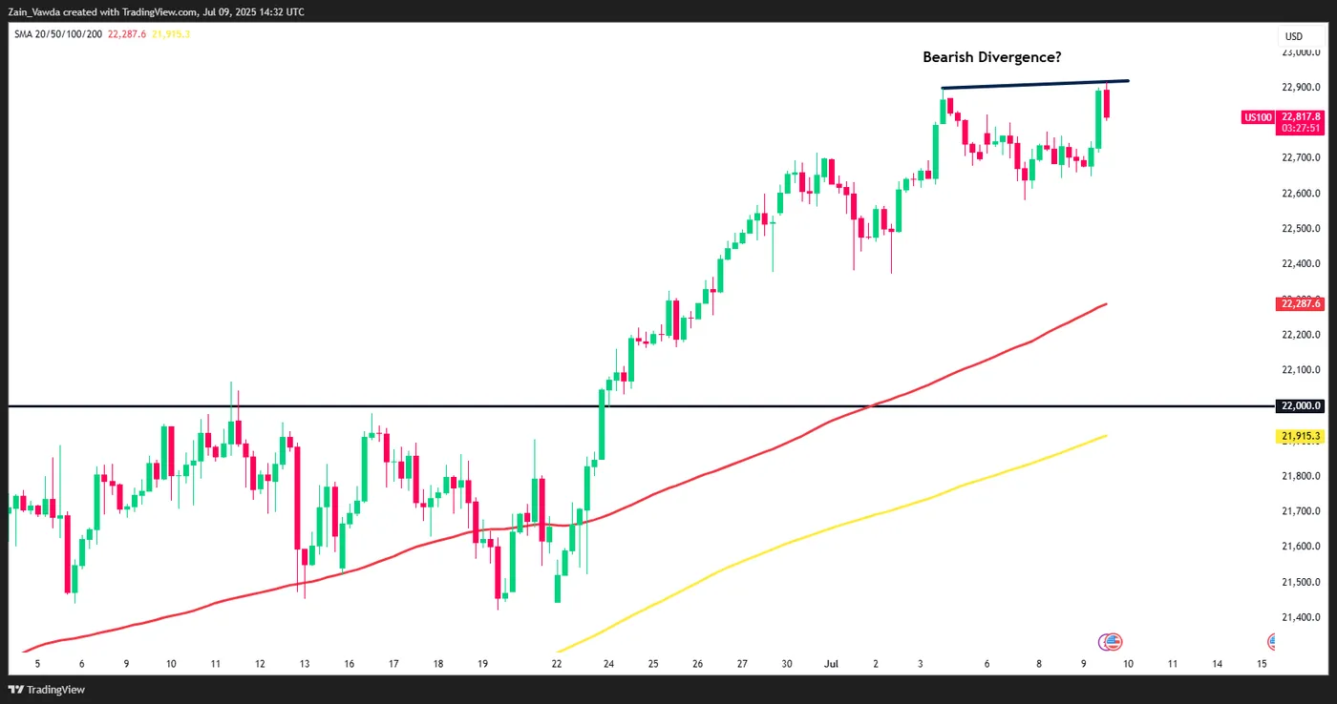Click the black 22,000.0 horizontal line price label
The image size is (1337, 704).
1301,406
